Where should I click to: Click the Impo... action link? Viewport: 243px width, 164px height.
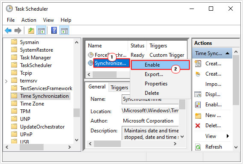click(x=213, y=84)
